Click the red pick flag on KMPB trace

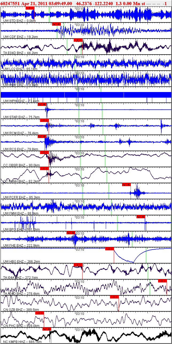pos(47,329)
